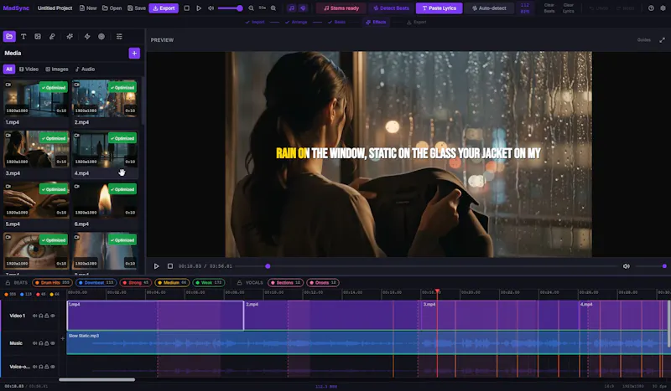The image size is (671, 391).
Task: Click the purple Export button
Action: click(164, 8)
